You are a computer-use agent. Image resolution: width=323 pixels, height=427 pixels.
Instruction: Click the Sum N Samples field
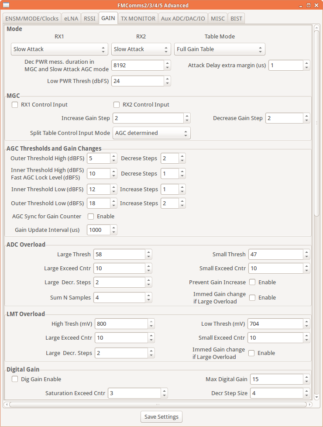[119, 298]
